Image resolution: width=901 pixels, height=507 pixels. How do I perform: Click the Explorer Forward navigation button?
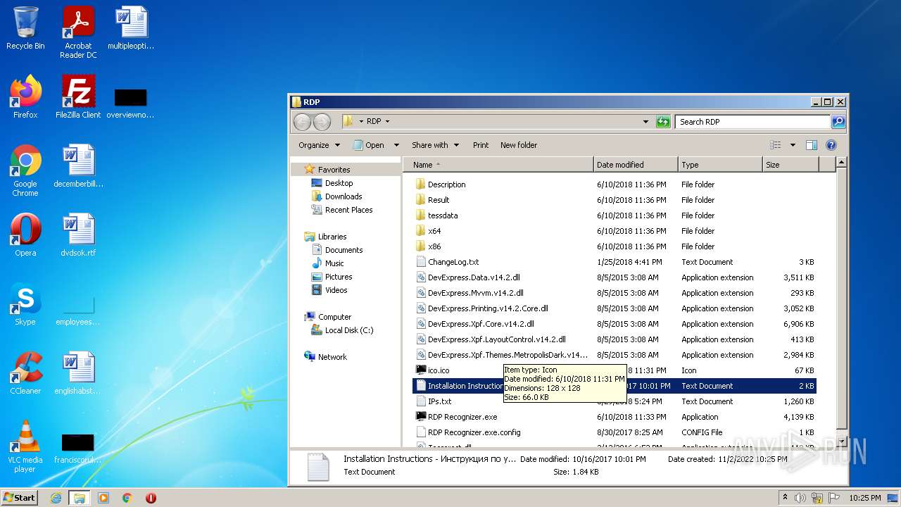coord(322,122)
